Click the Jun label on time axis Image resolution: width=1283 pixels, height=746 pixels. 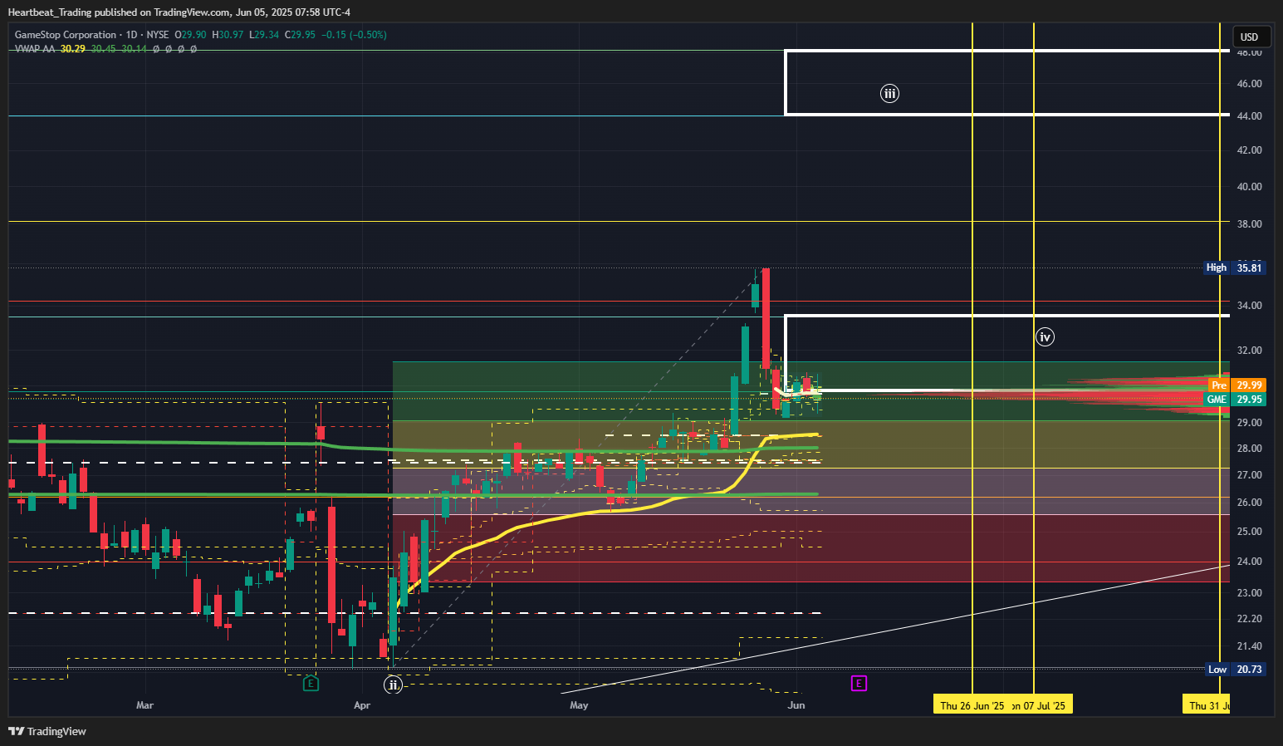796,705
